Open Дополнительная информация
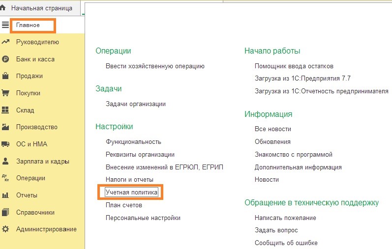Viewport: 392px width, 249px height. [x=298, y=167]
